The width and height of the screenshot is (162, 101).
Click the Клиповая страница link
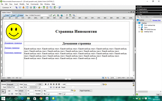point(13,53)
